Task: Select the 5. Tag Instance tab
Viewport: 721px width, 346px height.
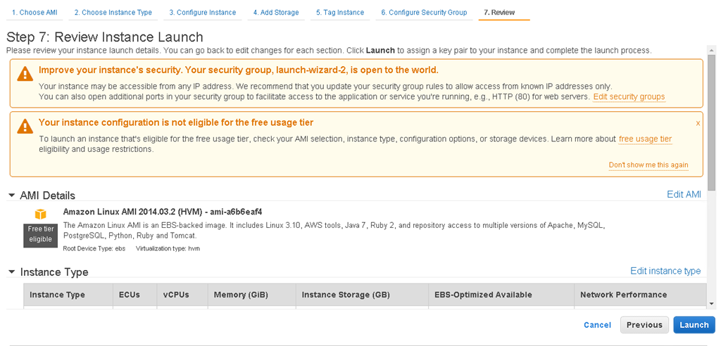Action: (340, 13)
